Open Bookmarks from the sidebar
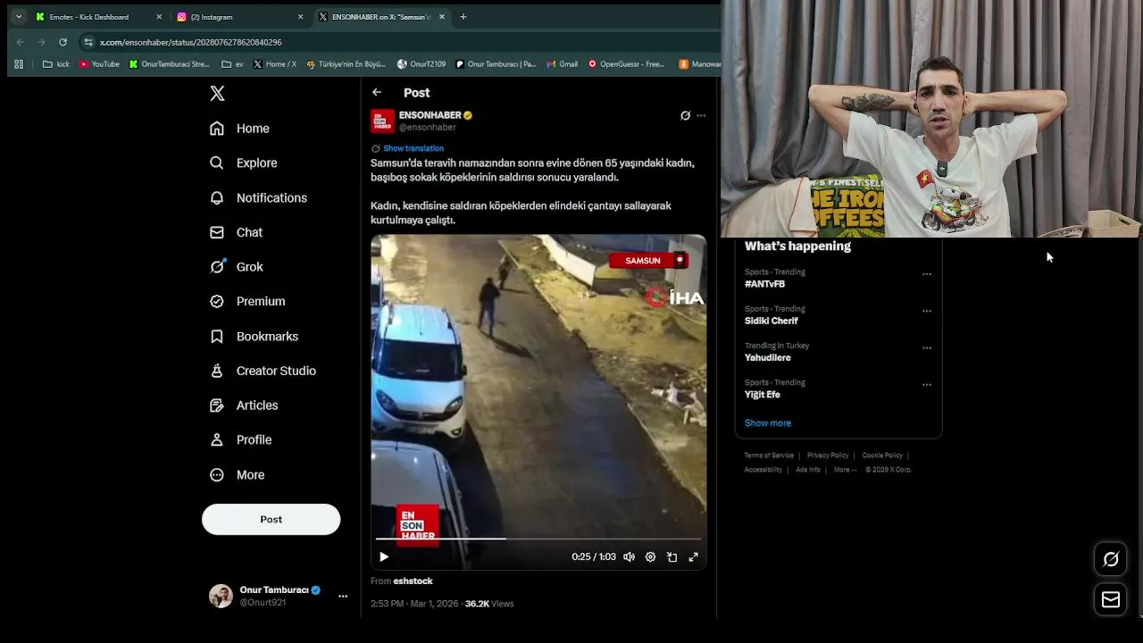 pos(254,337)
